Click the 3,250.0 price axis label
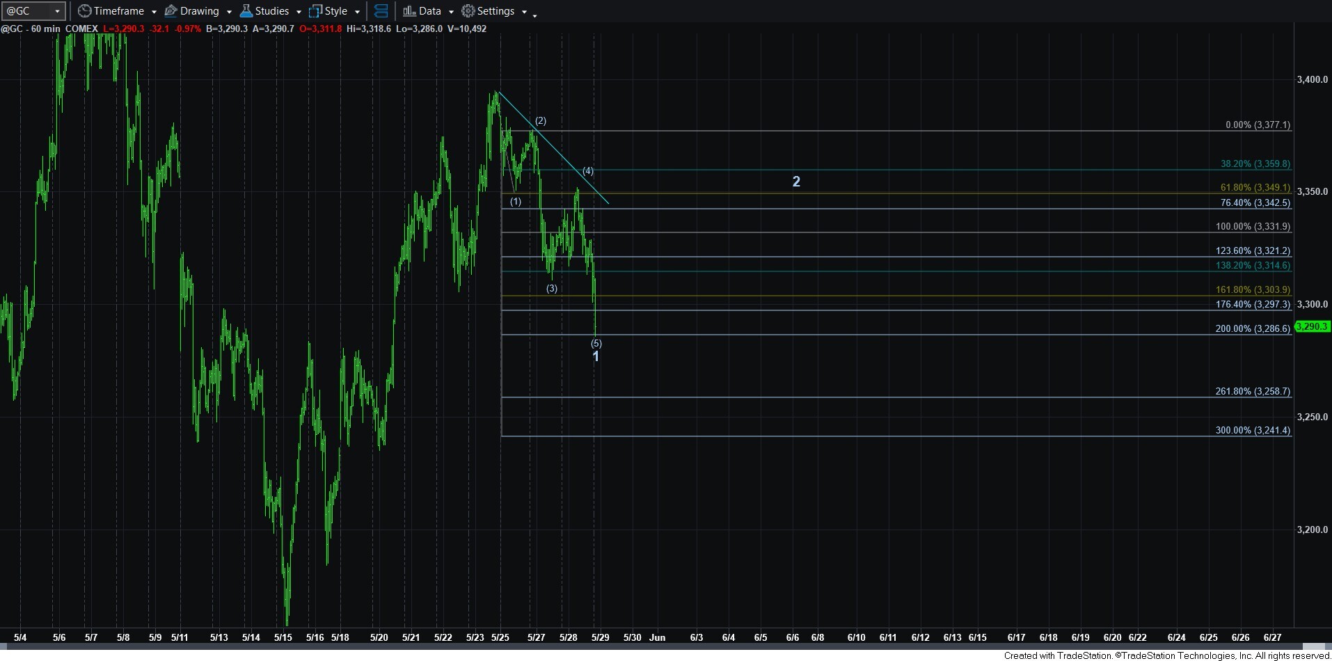 coord(1313,417)
